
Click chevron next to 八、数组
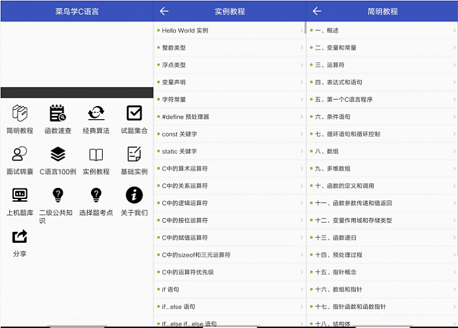click(x=454, y=151)
